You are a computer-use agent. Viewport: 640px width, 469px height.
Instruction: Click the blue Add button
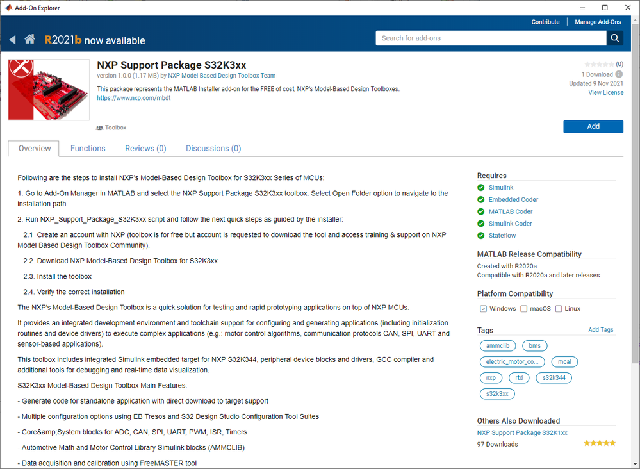(593, 126)
